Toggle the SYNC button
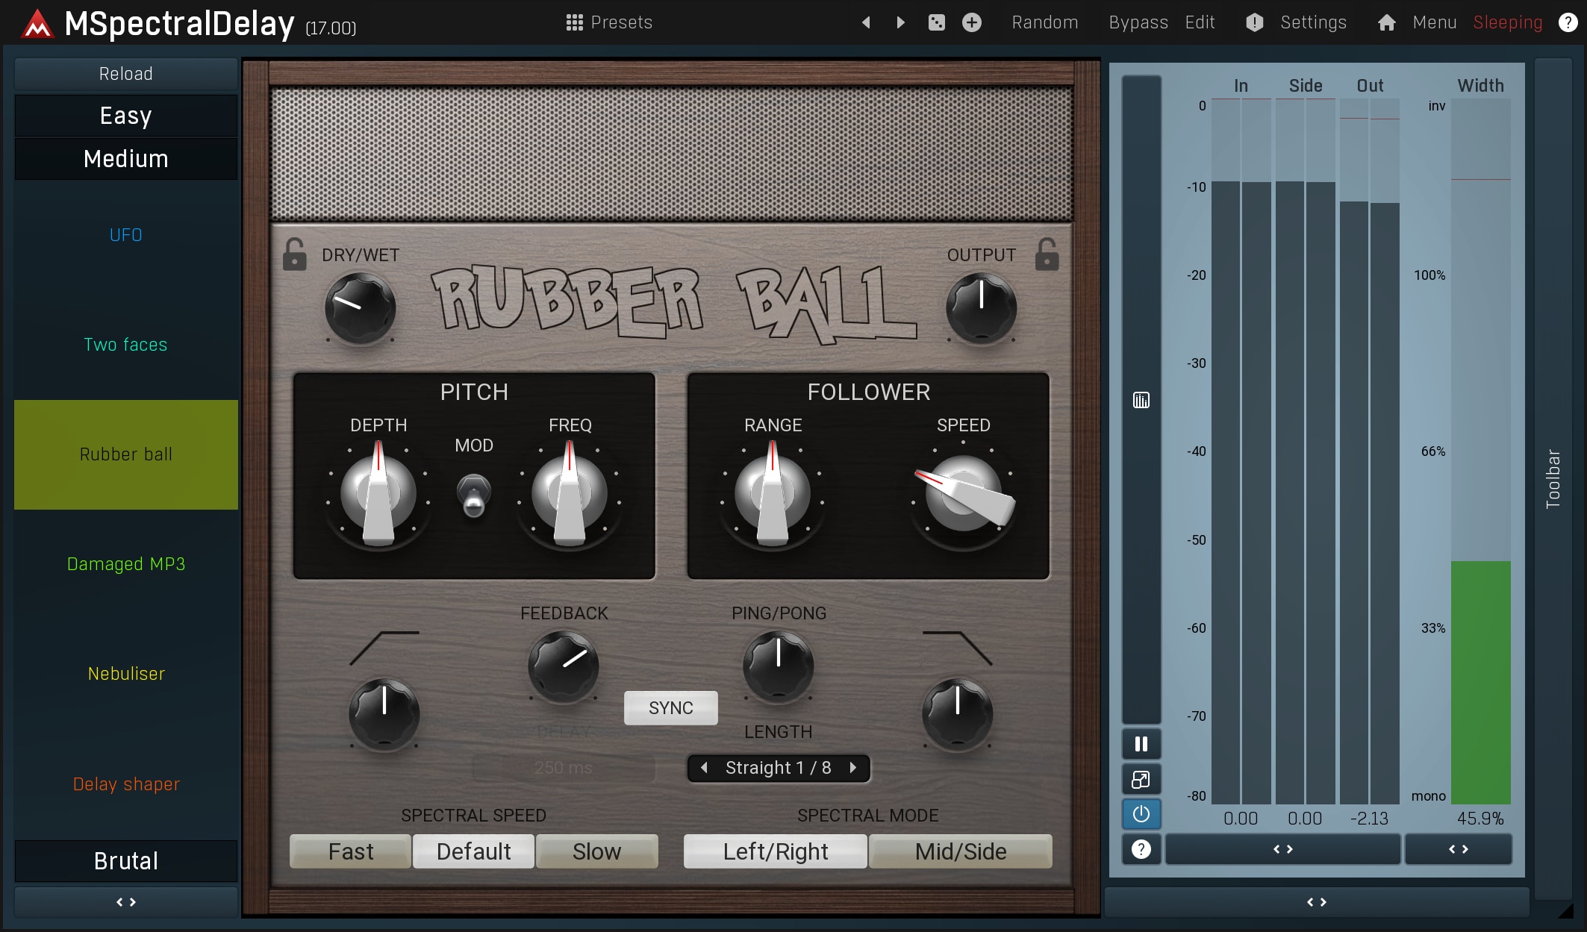1587x932 pixels. click(670, 707)
